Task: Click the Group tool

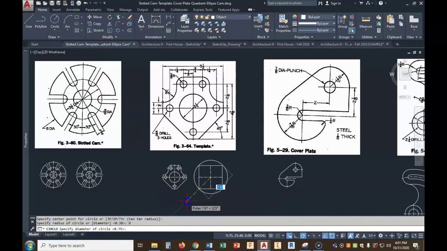Action: point(342,22)
